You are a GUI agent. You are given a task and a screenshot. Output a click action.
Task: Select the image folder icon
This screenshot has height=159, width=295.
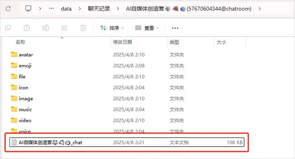point(14,98)
